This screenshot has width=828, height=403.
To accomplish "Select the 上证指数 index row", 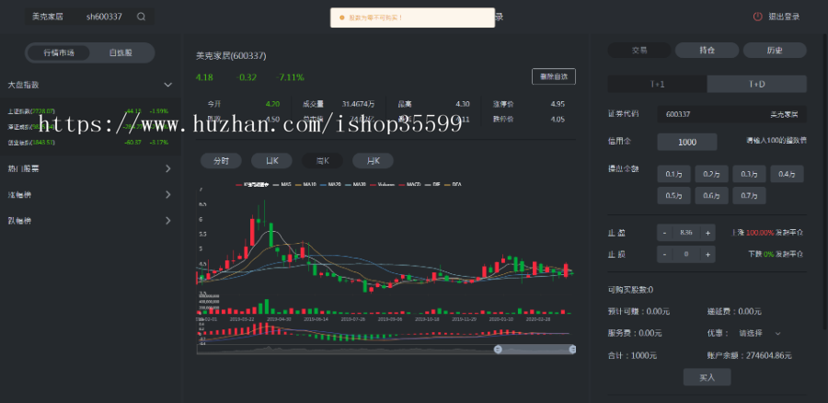I will (90, 111).
